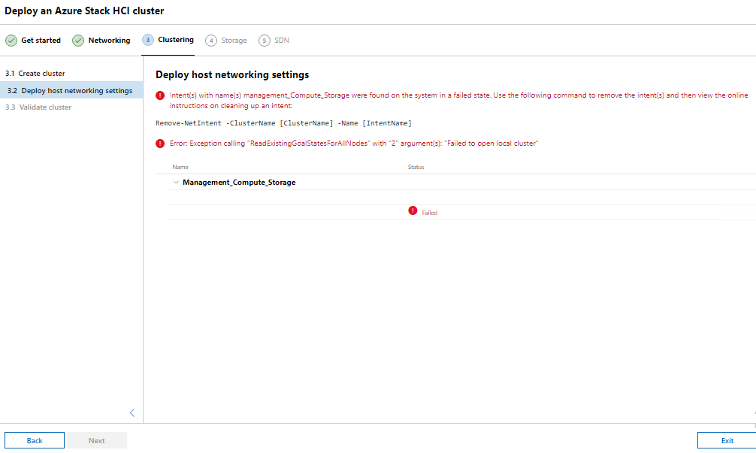756x453 pixels.
Task: Click the Networking green checkmark icon
Action: [x=78, y=41]
